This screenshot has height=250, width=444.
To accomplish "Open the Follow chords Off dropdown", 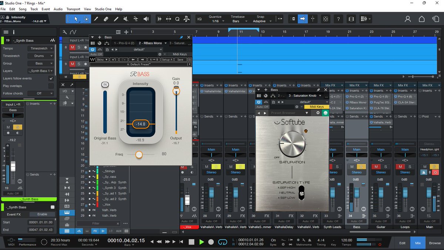I will pos(41,93).
